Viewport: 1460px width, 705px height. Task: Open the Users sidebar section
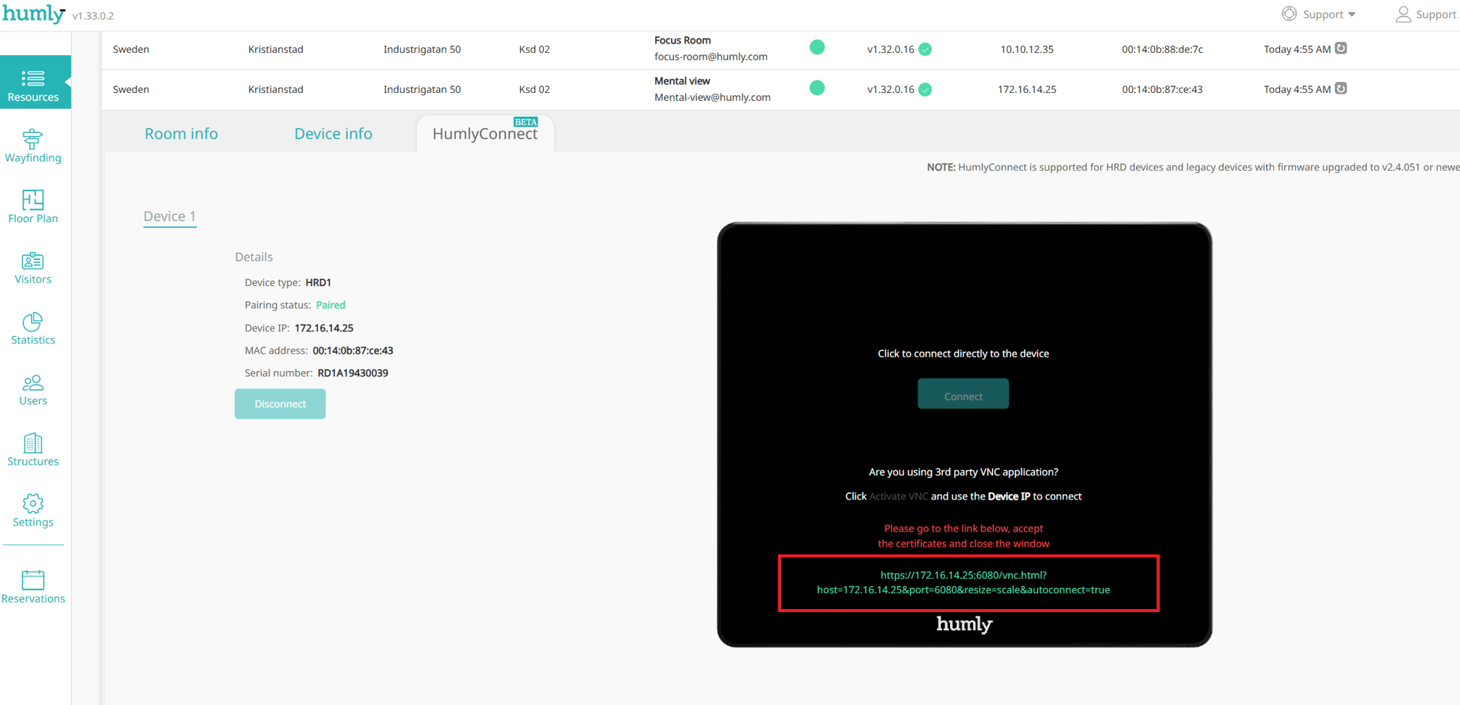pyautogui.click(x=33, y=389)
